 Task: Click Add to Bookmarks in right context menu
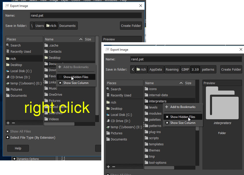183,107
